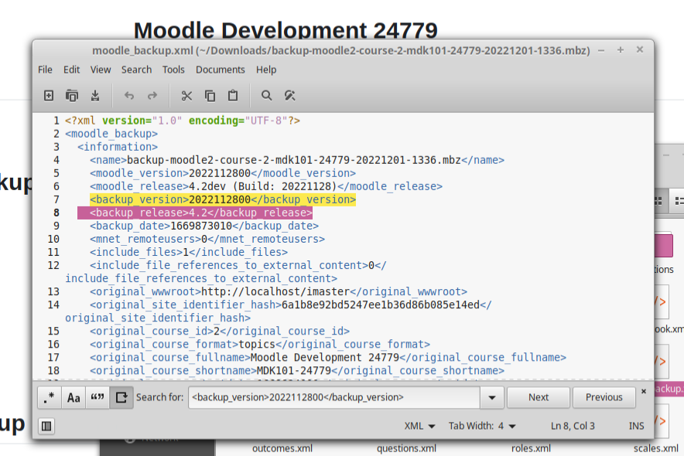Cut the selection with the scissors icon
Image resolution: width=684 pixels, height=456 pixels.
click(186, 95)
